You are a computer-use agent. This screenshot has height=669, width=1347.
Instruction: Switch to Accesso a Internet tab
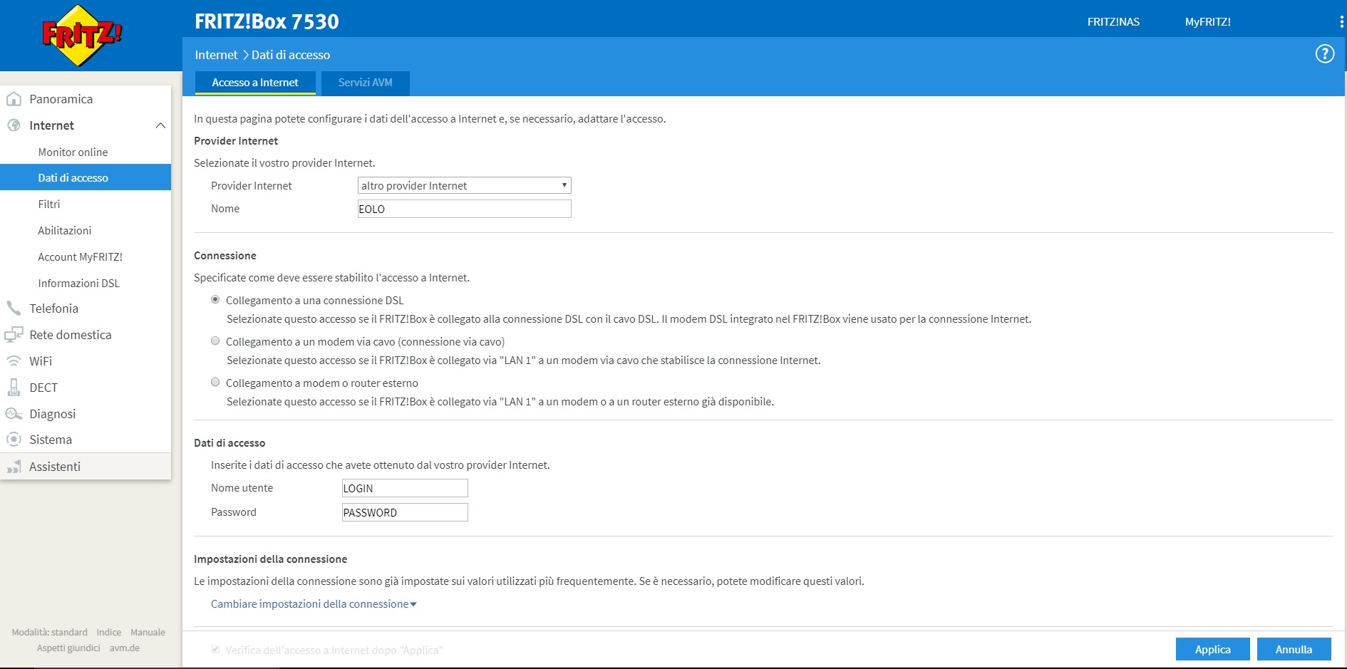point(255,83)
